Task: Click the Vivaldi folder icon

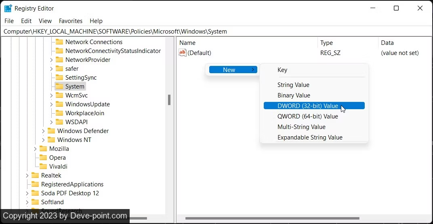Action: click(43, 167)
